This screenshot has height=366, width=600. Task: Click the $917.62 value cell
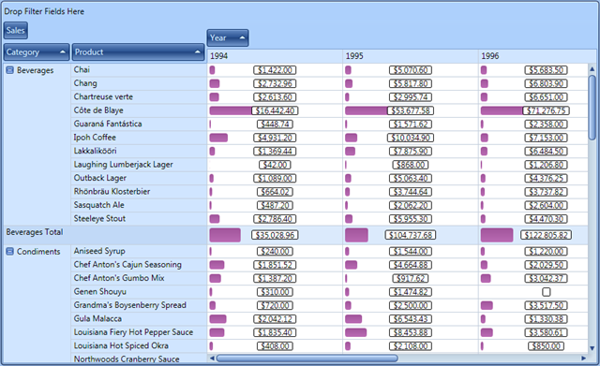tap(411, 279)
